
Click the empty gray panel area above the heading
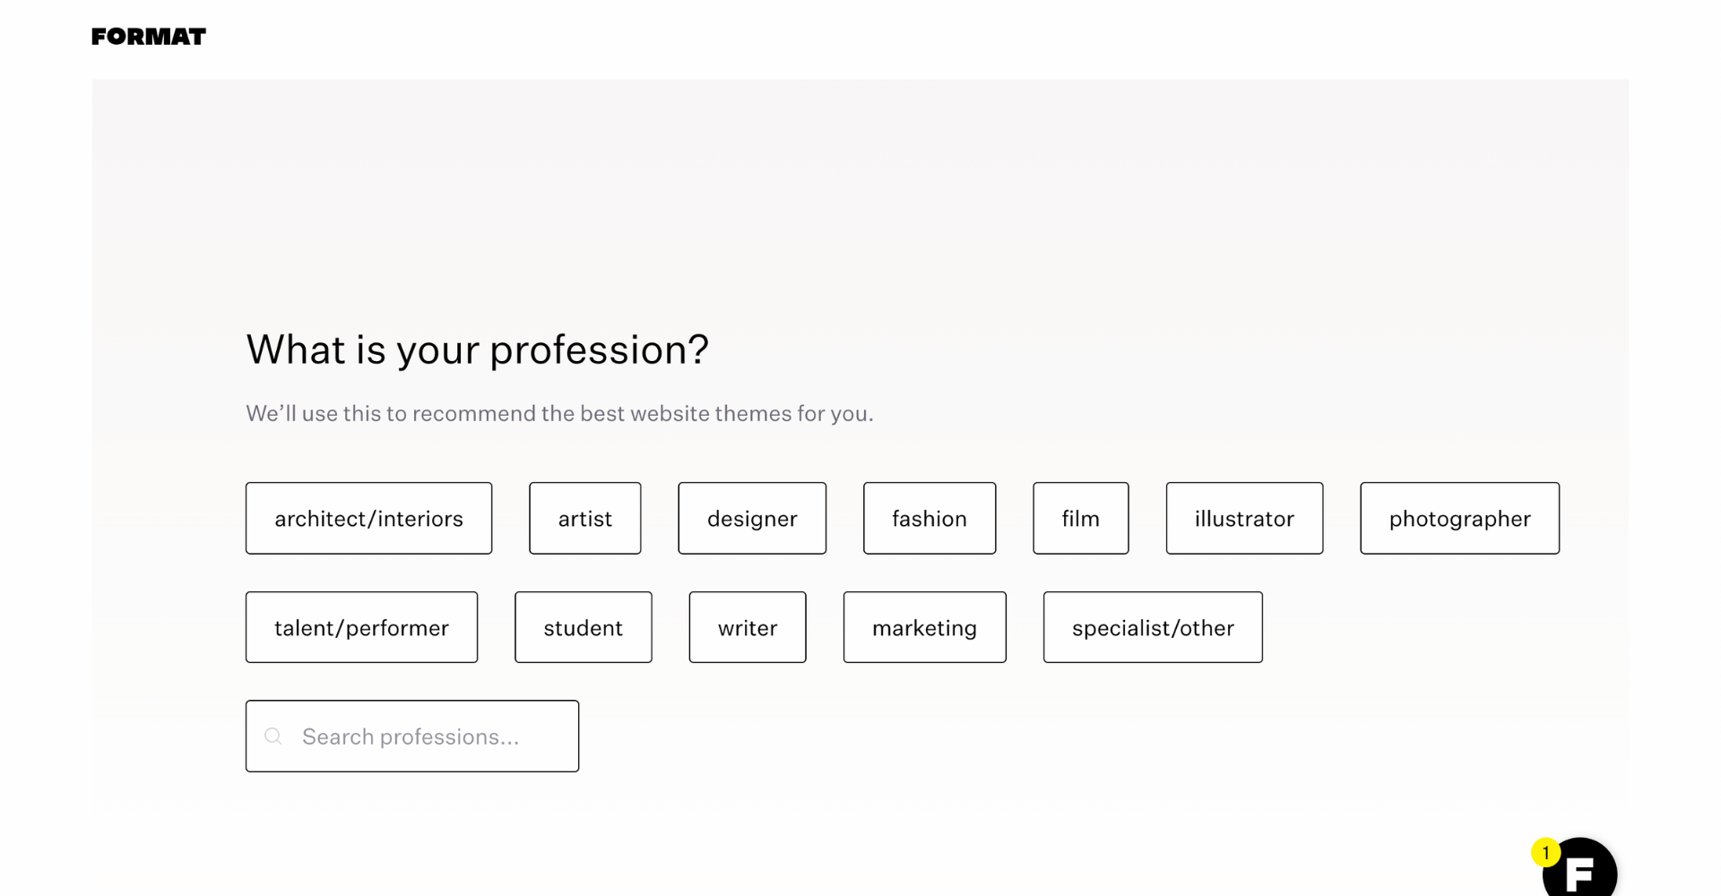coord(860,197)
